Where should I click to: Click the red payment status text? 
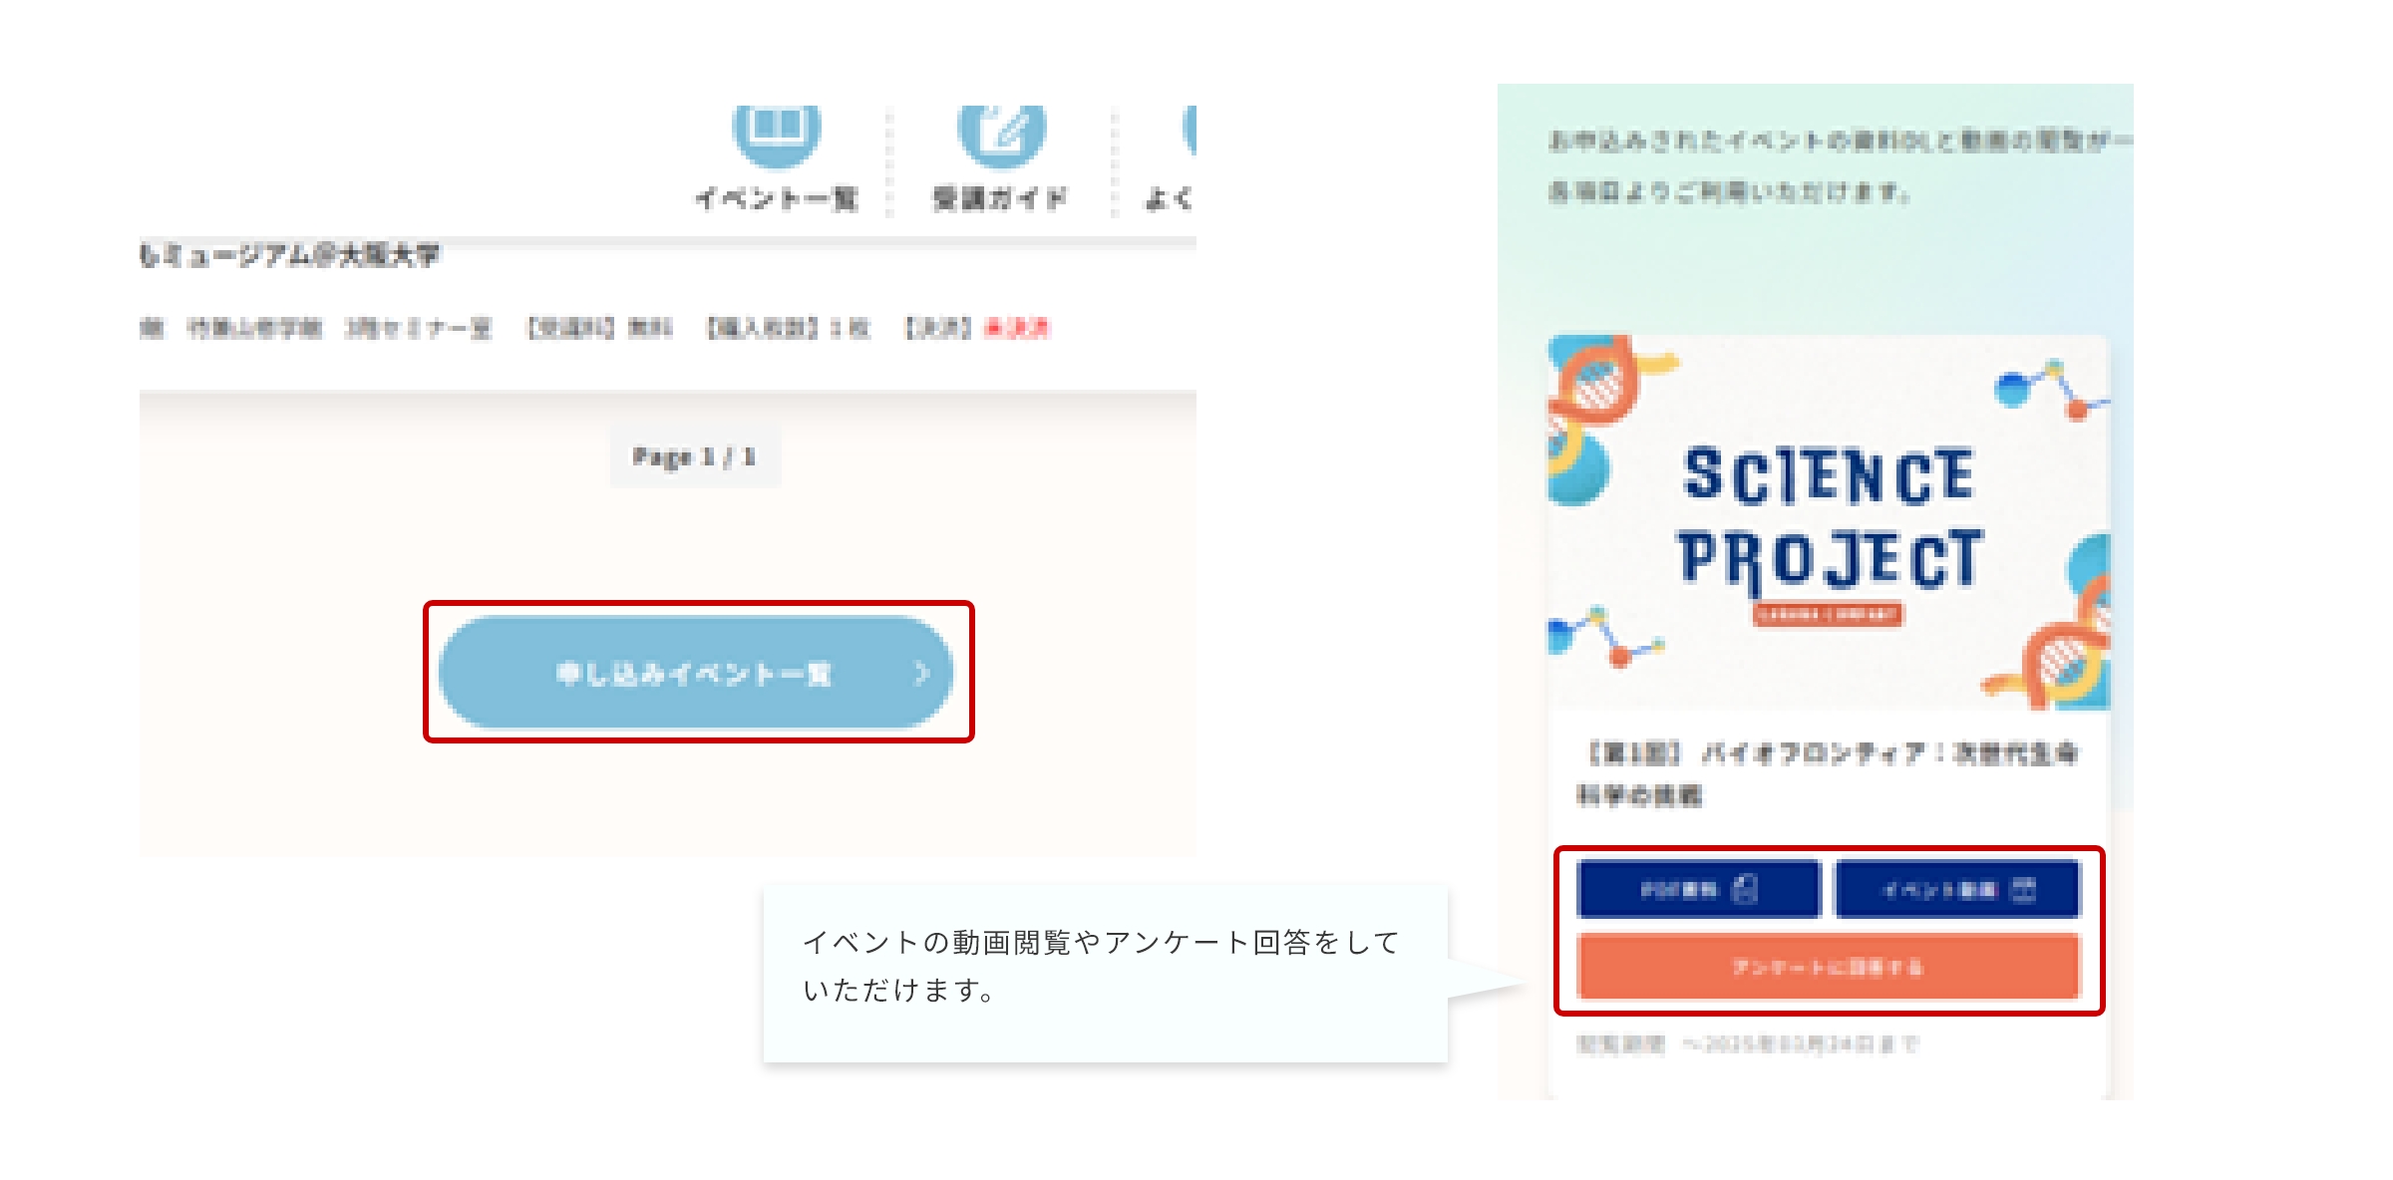(1017, 328)
